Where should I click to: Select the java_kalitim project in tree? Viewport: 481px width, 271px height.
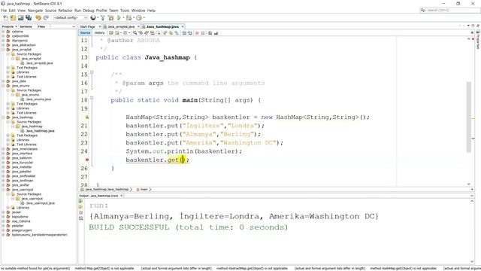click(x=22, y=158)
